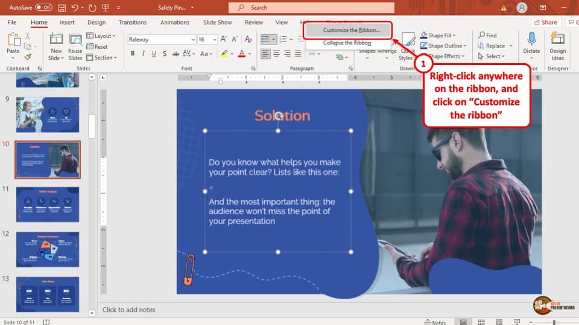Click Replace button
The height and width of the screenshot is (325, 579).
[492, 46]
